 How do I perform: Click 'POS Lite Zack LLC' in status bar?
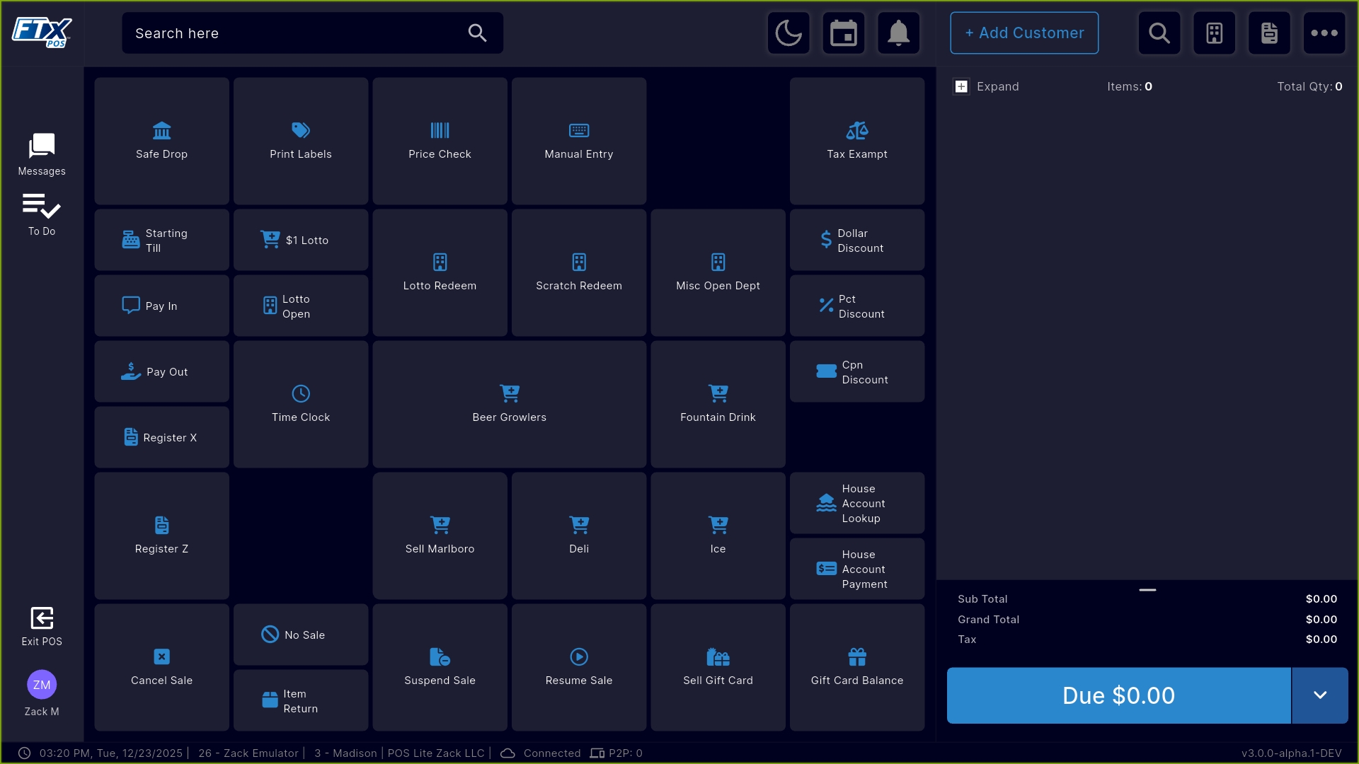coord(436,753)
